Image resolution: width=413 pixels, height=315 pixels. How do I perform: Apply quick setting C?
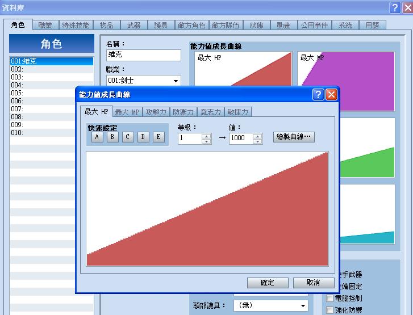pos(128,137)
